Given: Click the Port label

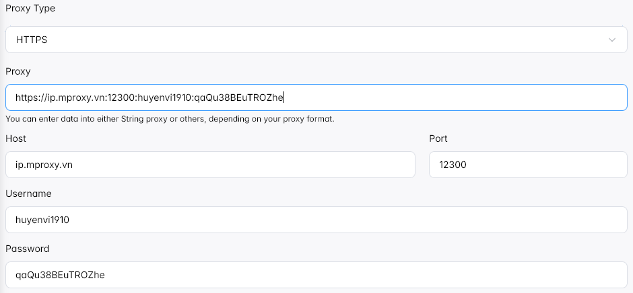Looking at the screenshot, I should click(x=438, y=138).
